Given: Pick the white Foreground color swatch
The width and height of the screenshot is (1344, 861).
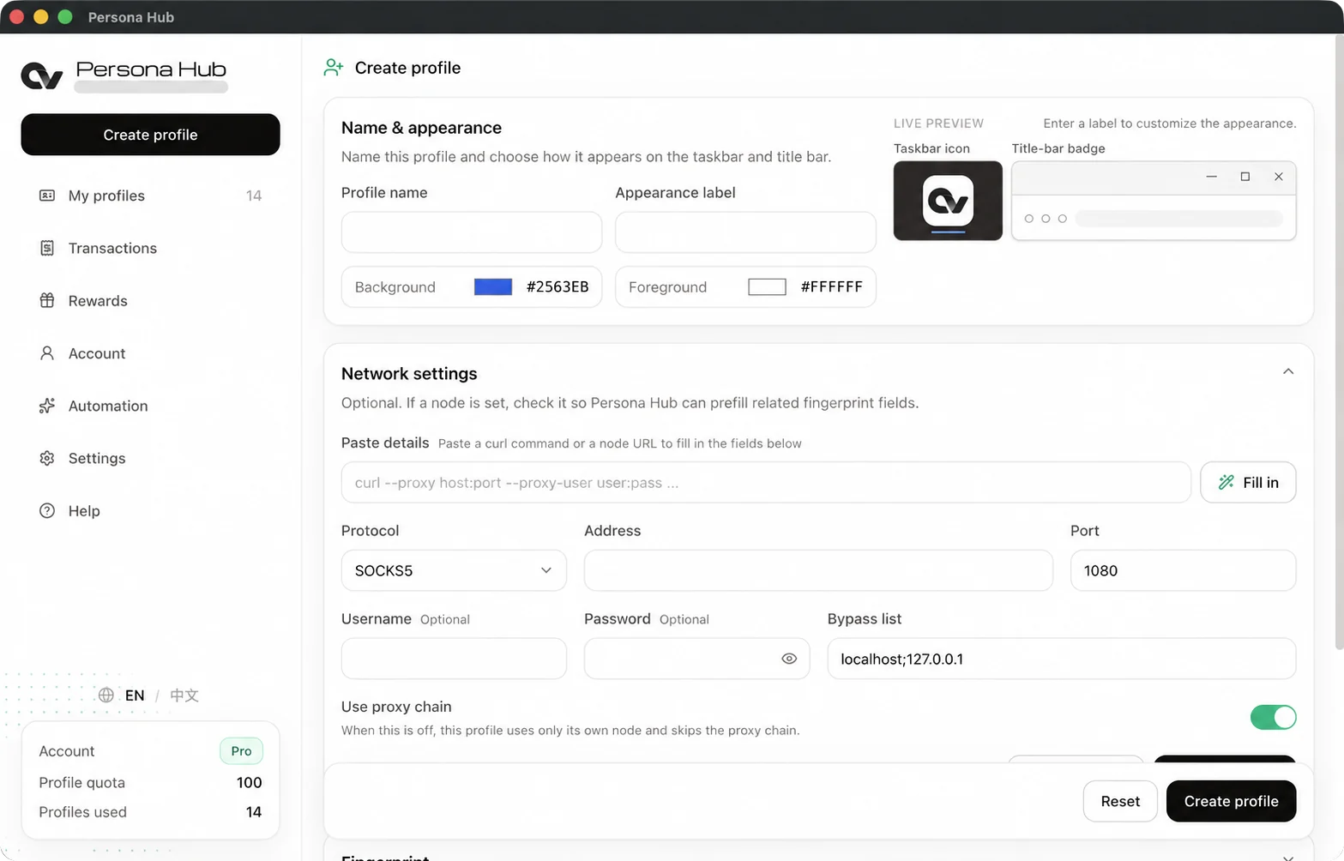Looking at the screenshot, I should (x=767, y=286).
